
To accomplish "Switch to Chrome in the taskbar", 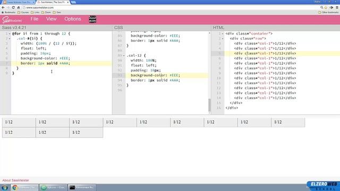I will pyautogui.click(x=24, y=187).
